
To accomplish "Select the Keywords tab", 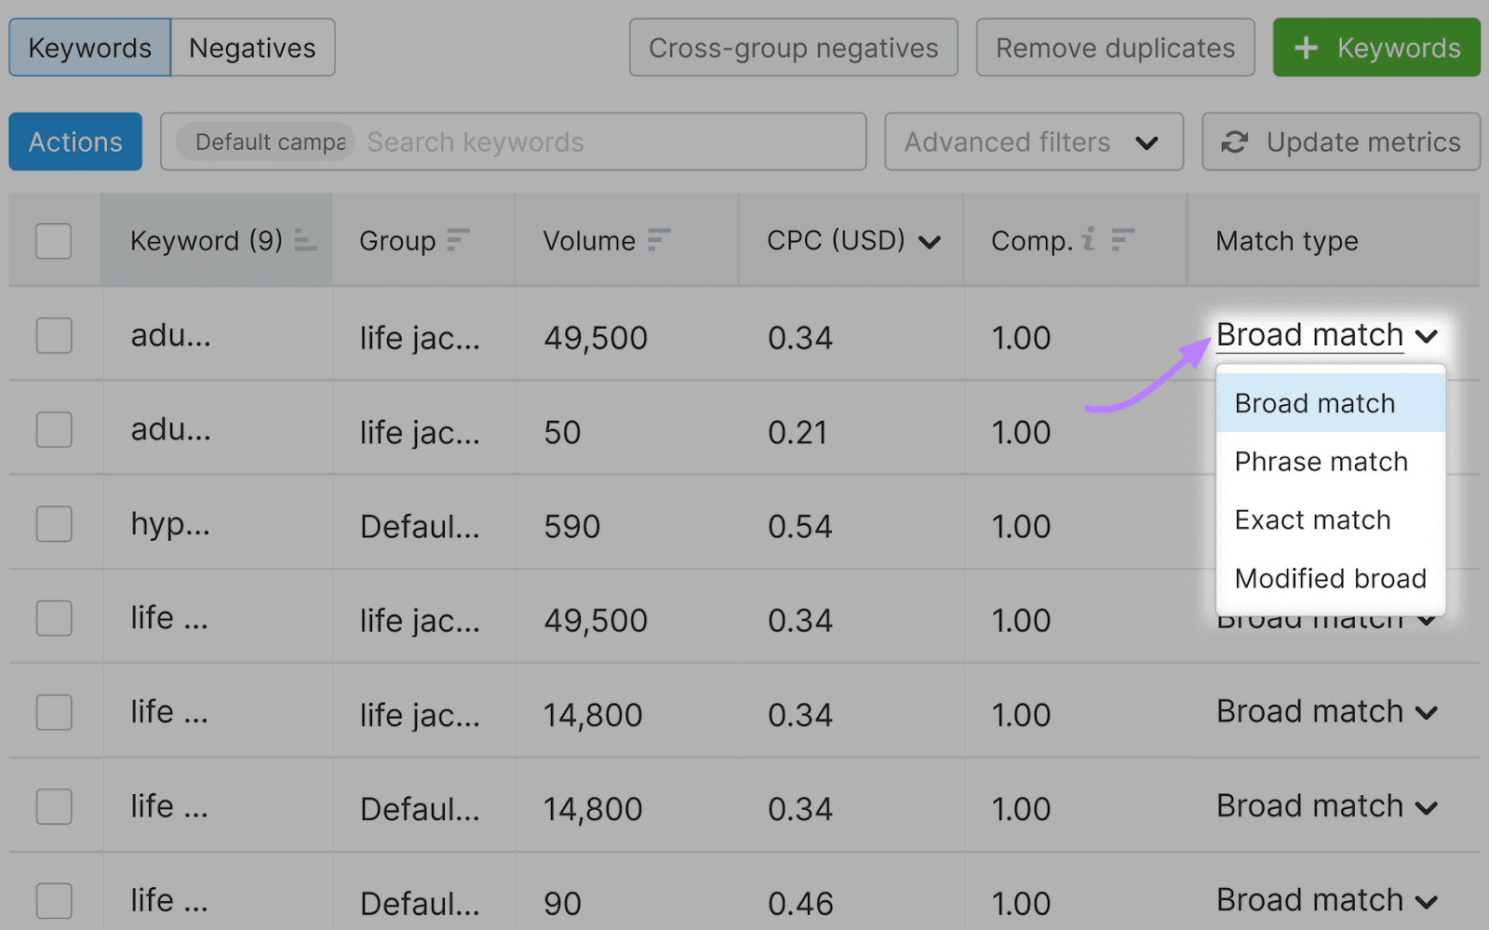I will coord(88,47).
